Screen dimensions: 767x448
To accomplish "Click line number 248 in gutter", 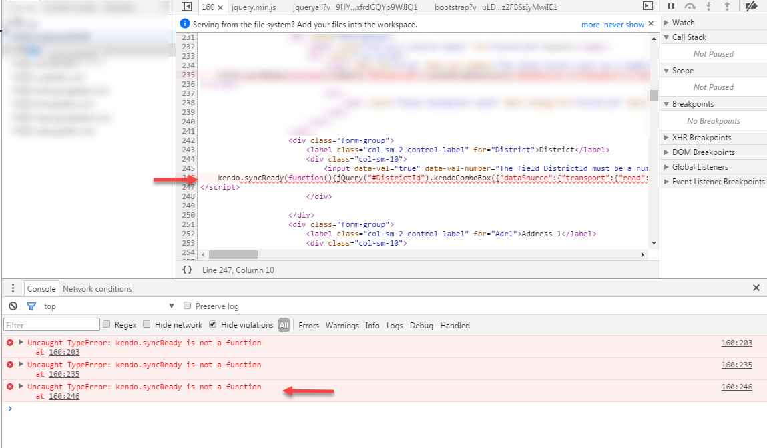I will click(188, 196).
